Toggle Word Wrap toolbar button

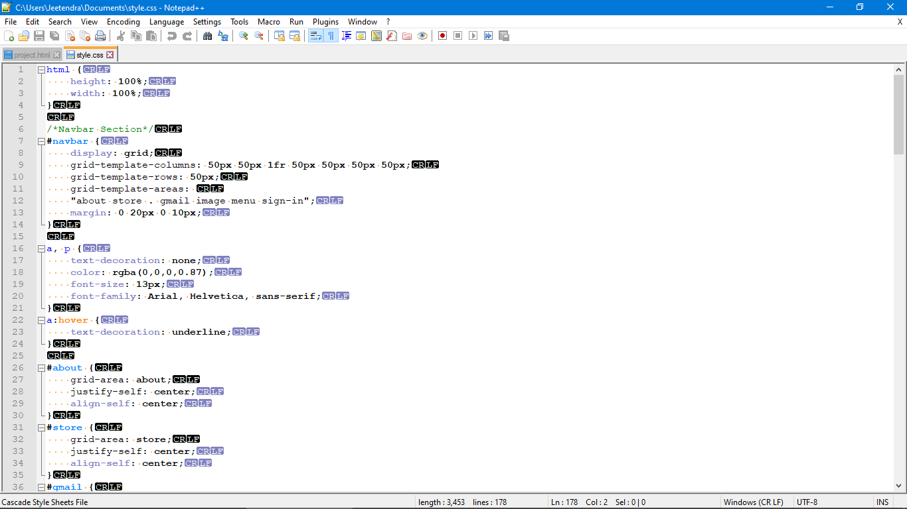point(315,36)
